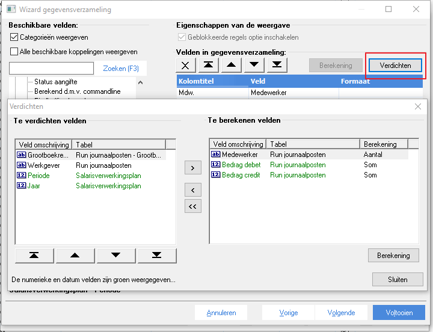Remove all calculated fields with << button
The image size is (433, 332).
click(192, 206)
